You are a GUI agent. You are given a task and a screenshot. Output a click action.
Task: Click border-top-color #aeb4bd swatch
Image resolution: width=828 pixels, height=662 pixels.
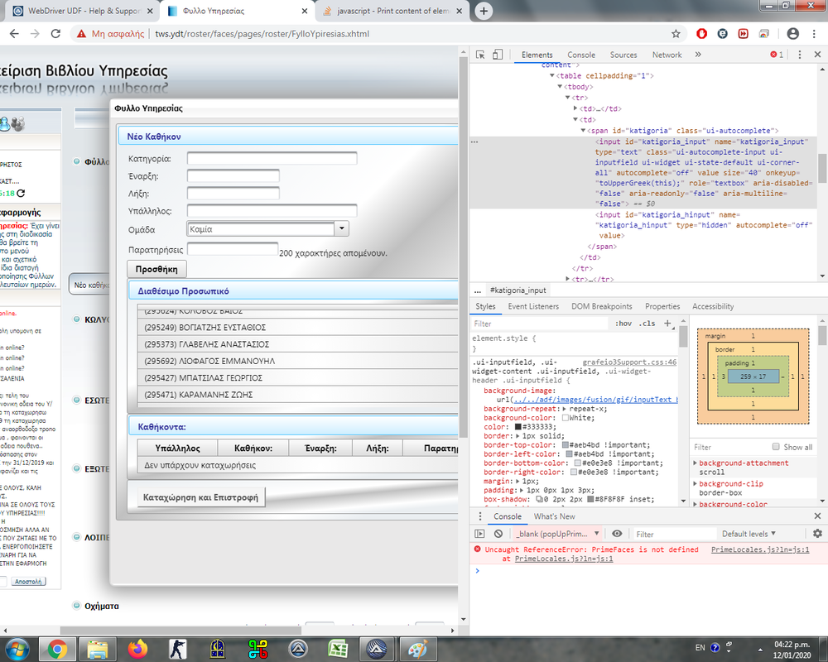565,444
